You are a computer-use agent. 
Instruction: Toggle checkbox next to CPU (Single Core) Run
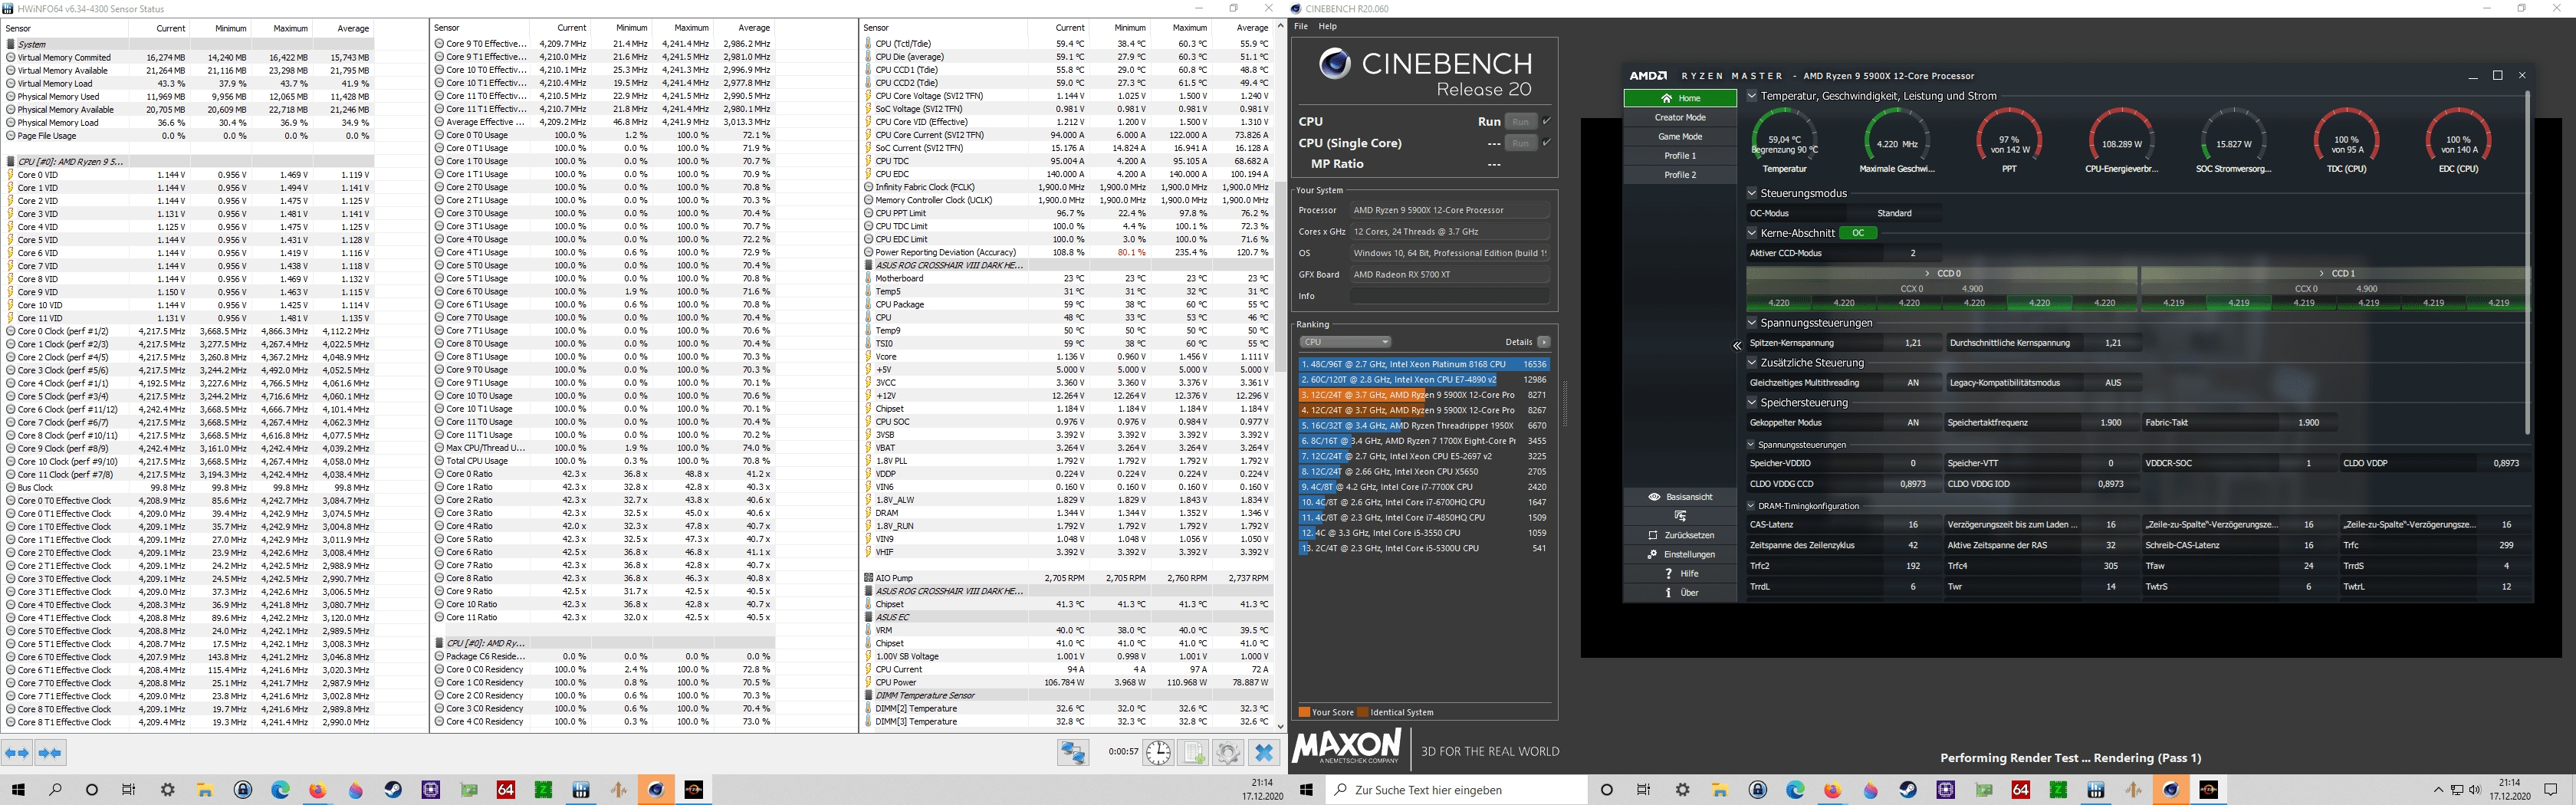point(1546,143)
